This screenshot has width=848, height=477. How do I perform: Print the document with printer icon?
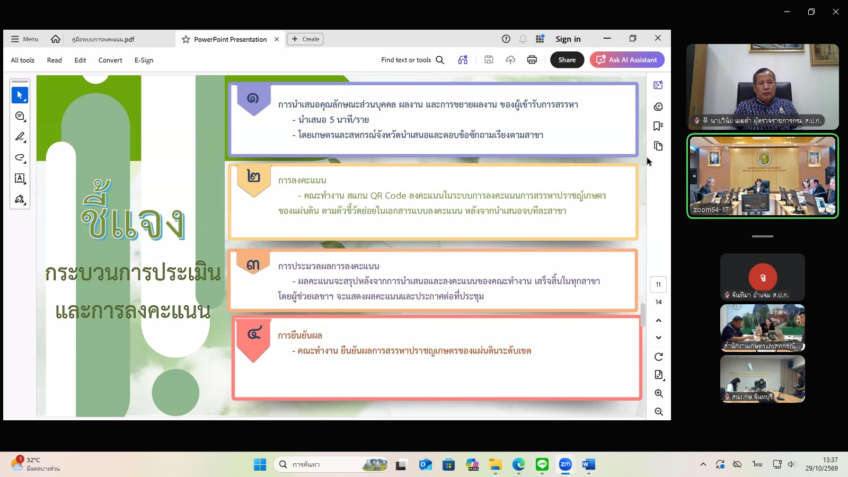click(532, 60)
